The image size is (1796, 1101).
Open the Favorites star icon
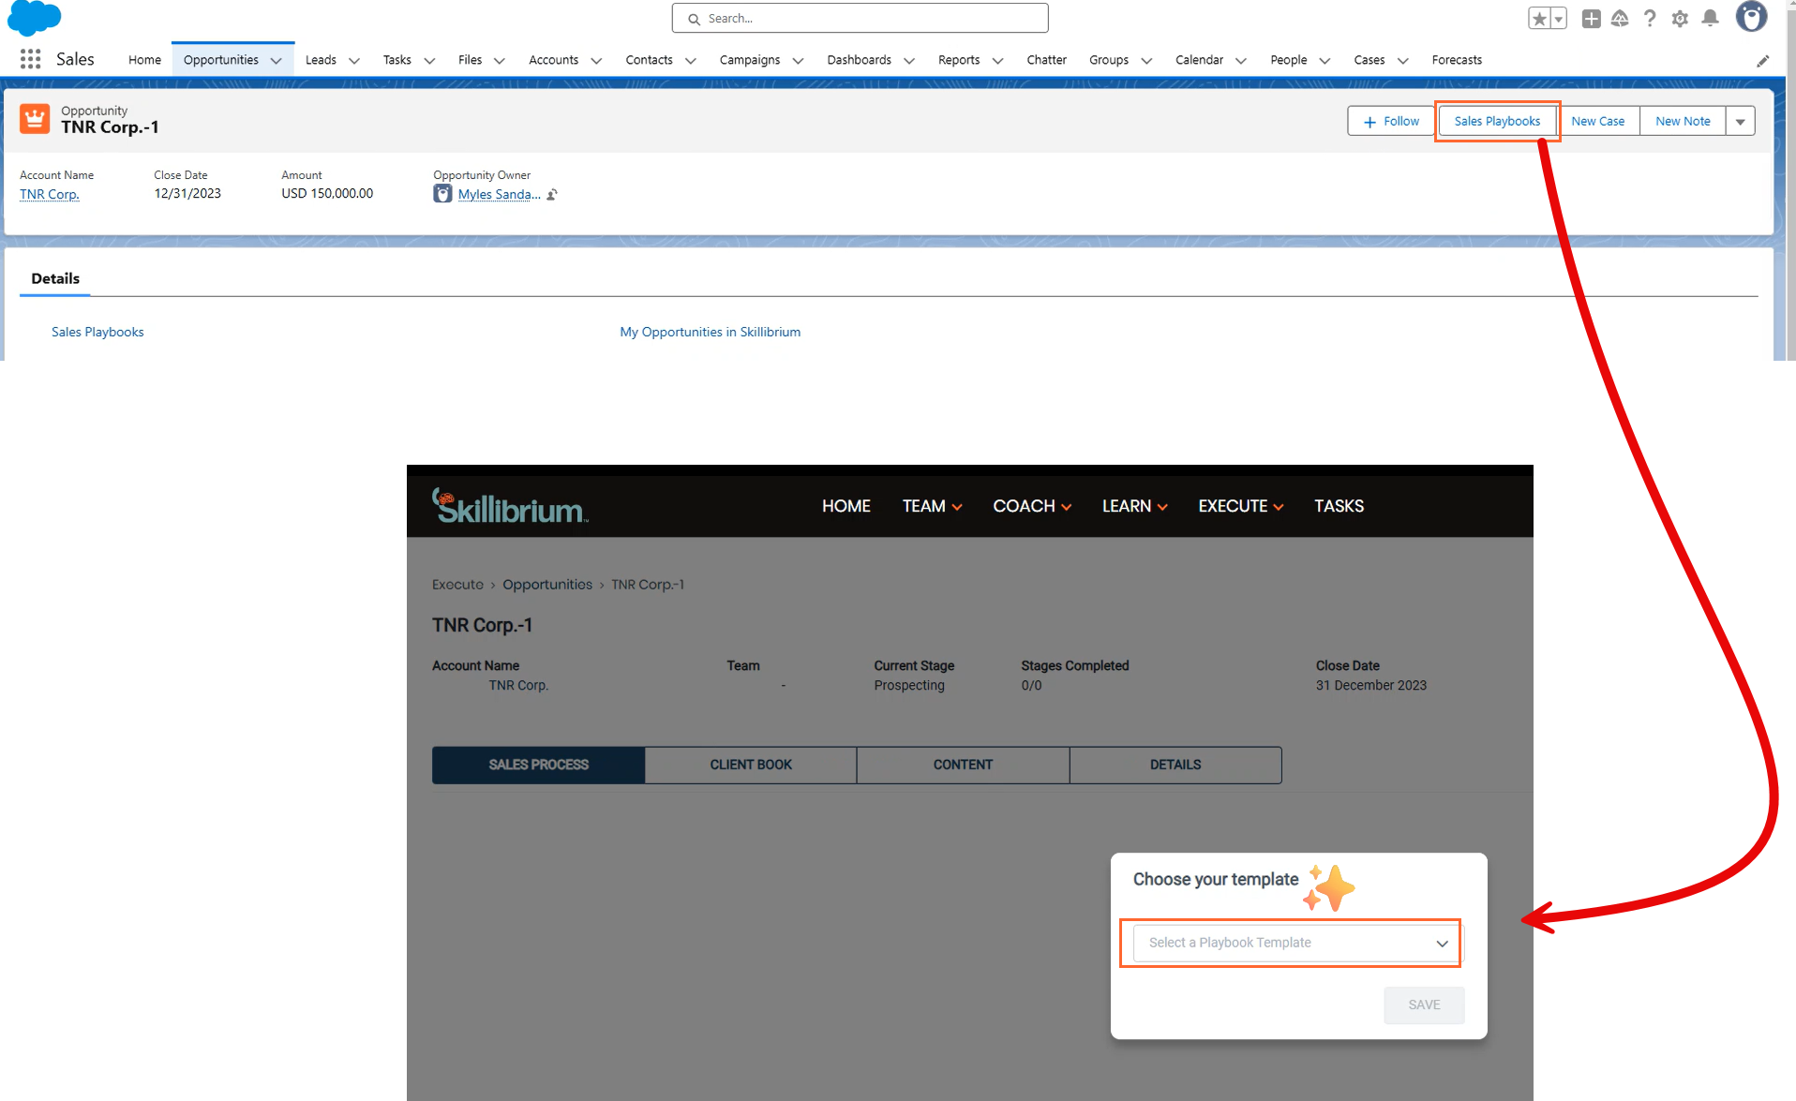[1539, 19]
